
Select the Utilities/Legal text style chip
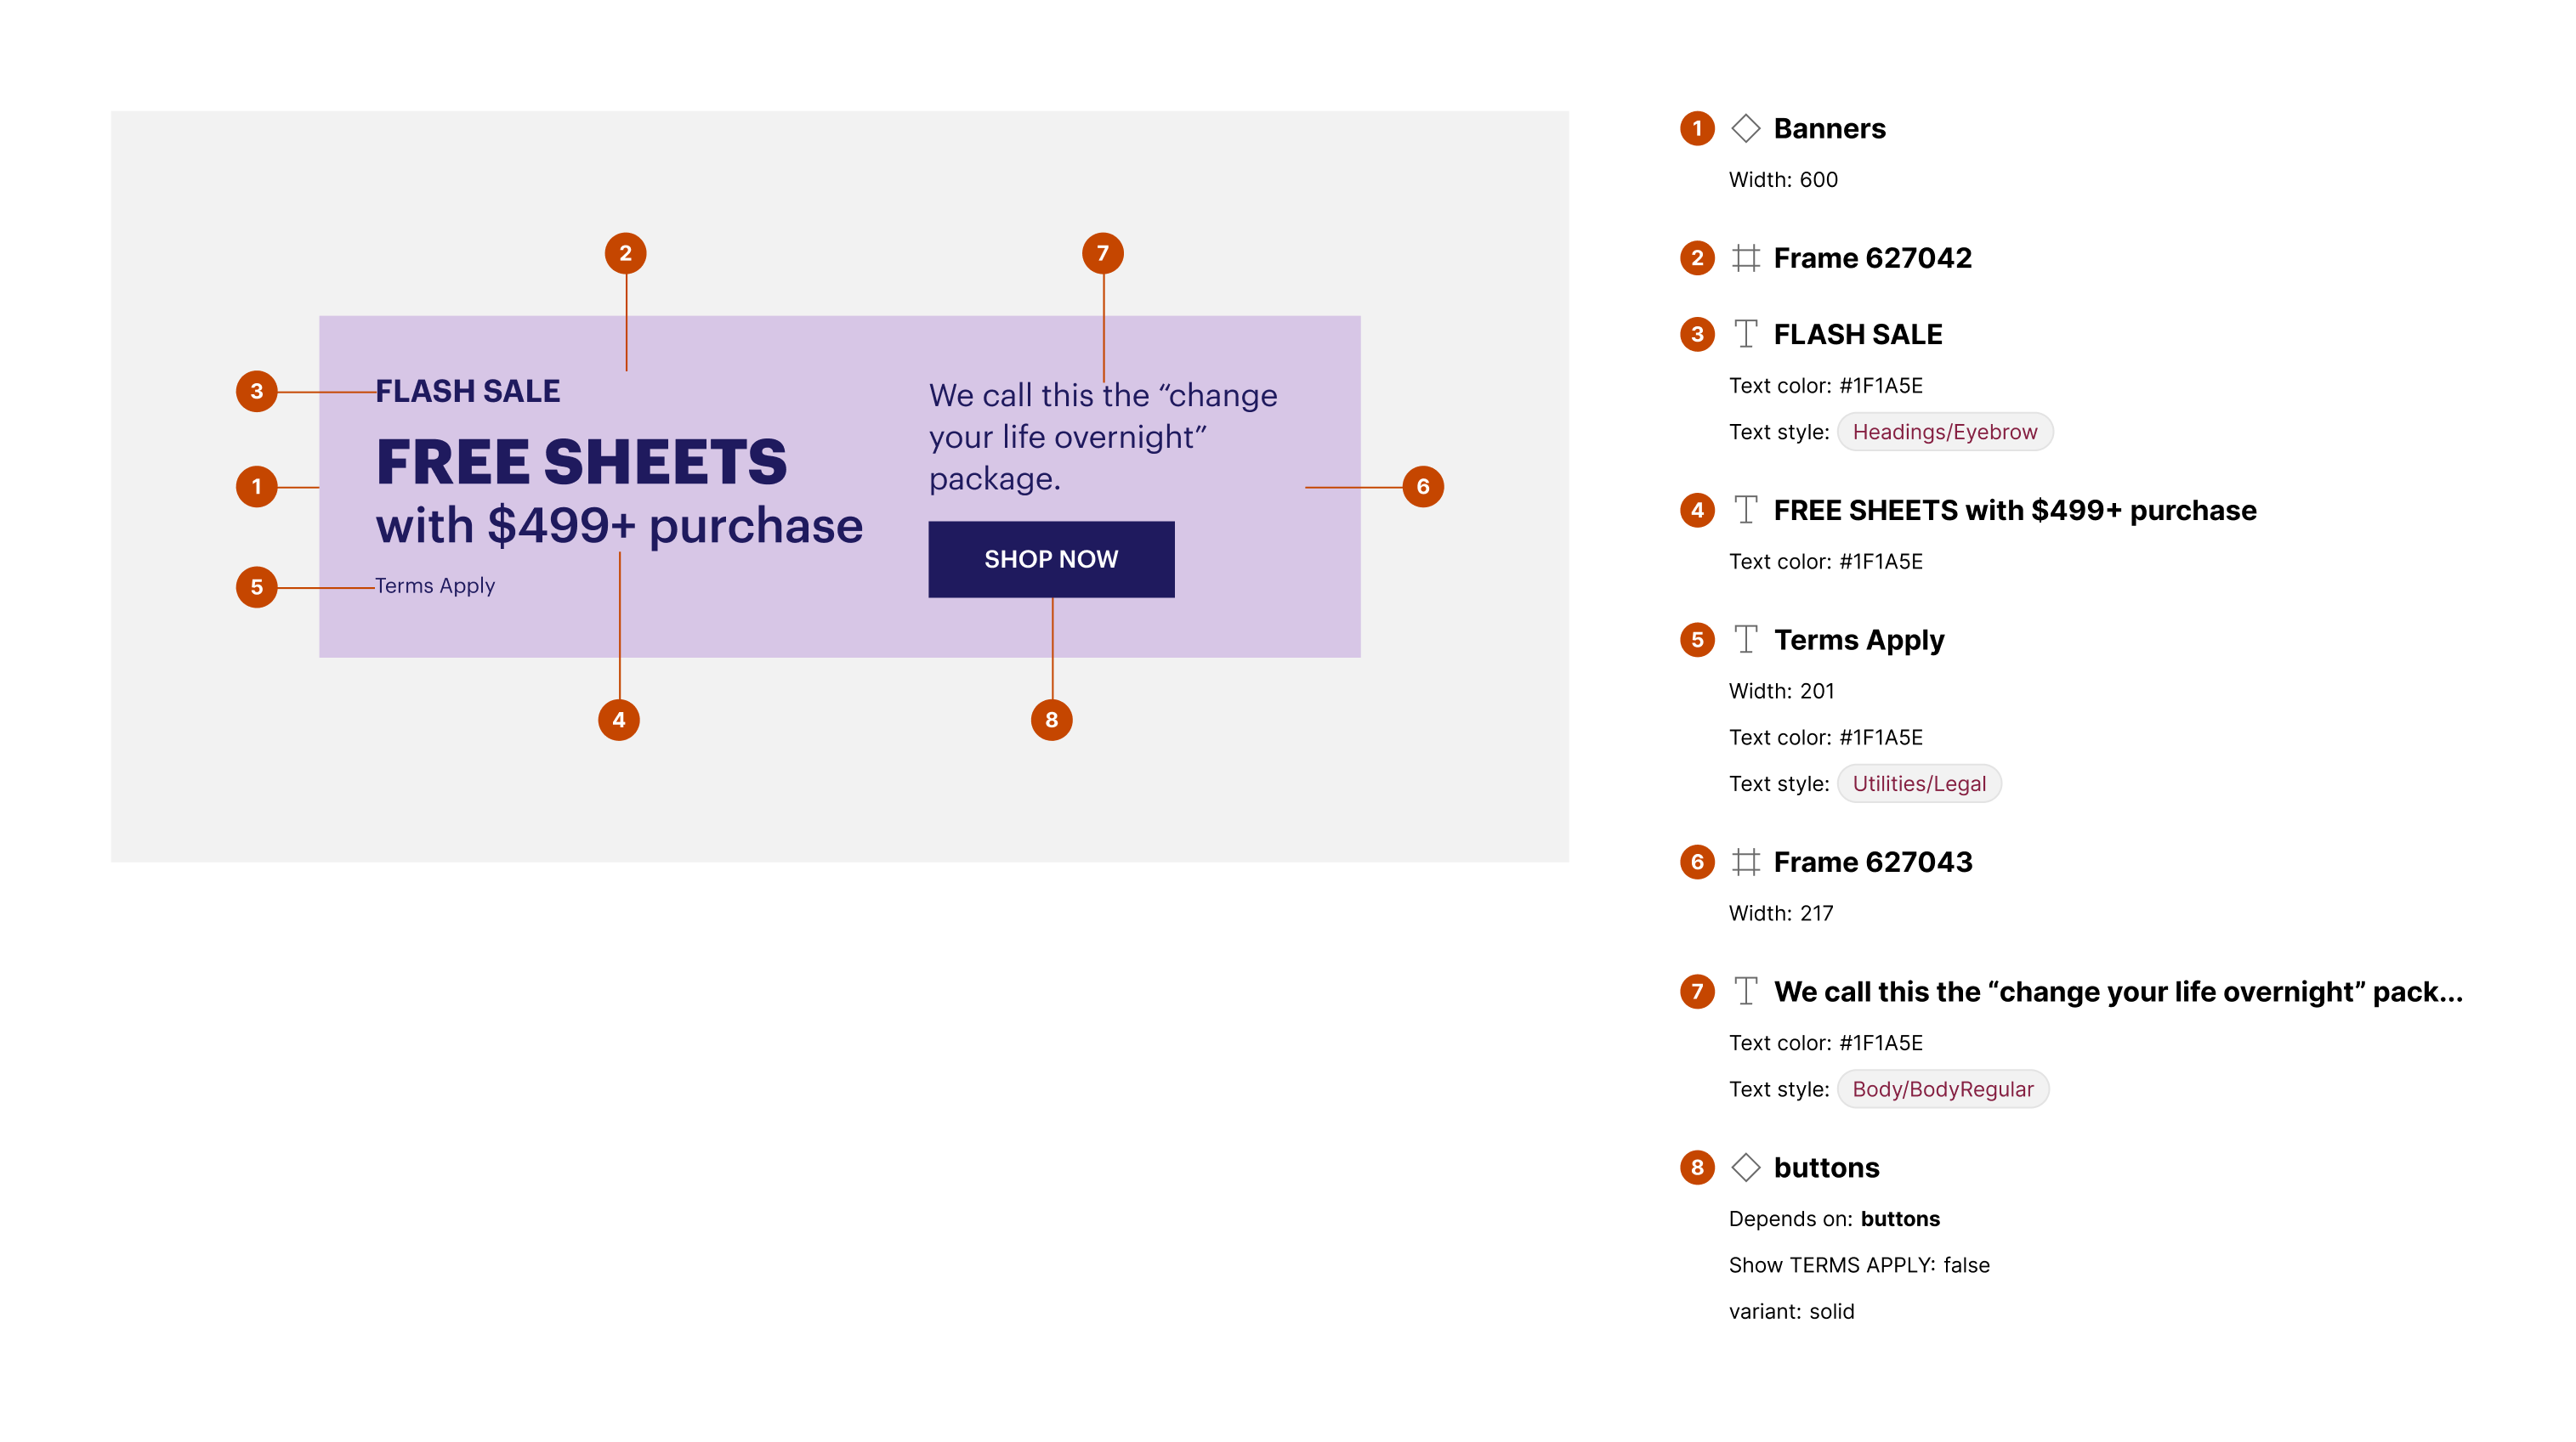[x=1918, y=783]
